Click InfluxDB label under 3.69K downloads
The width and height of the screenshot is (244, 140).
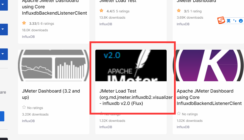183,24
